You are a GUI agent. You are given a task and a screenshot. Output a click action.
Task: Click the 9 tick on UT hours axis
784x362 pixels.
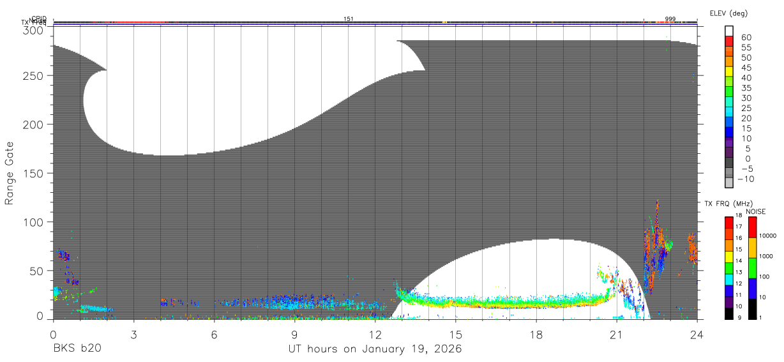tap(294, 334)
